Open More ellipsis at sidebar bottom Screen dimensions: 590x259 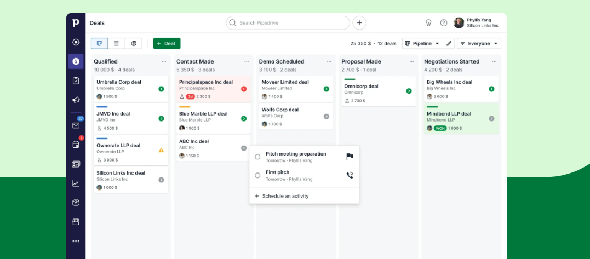76,241
